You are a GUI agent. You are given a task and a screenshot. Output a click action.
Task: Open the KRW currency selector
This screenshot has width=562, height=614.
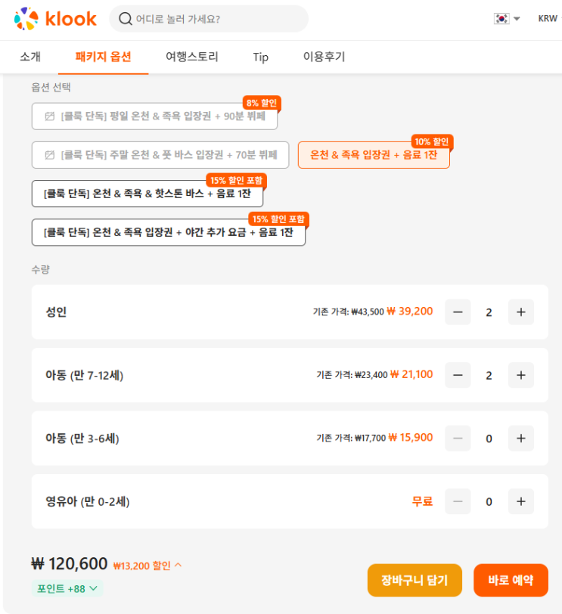pyautogui.click(x=548, y=19)
